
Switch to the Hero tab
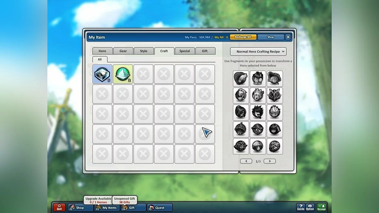[102, 51]
